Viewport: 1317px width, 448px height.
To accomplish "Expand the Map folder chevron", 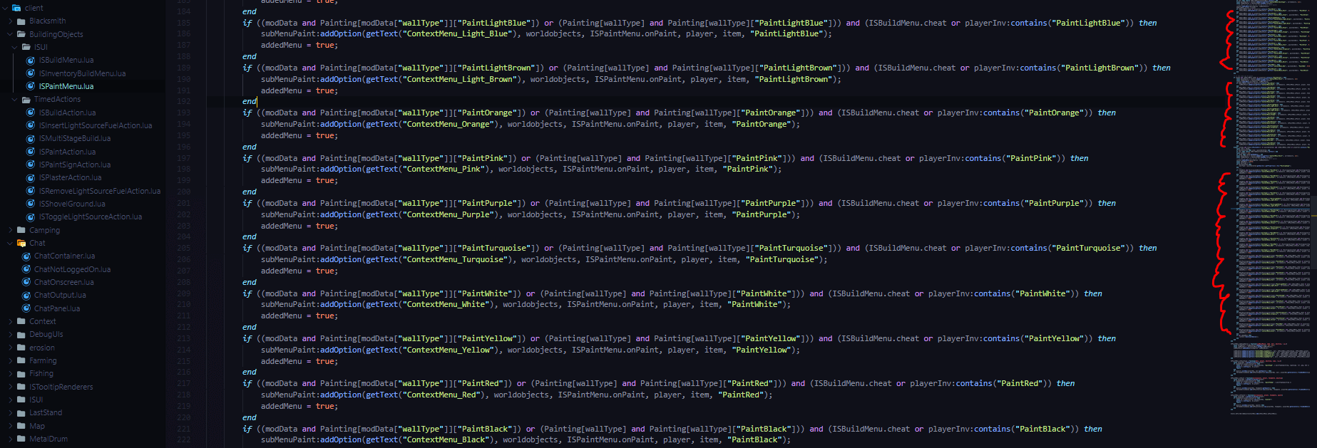I will [x=11, y=426].
